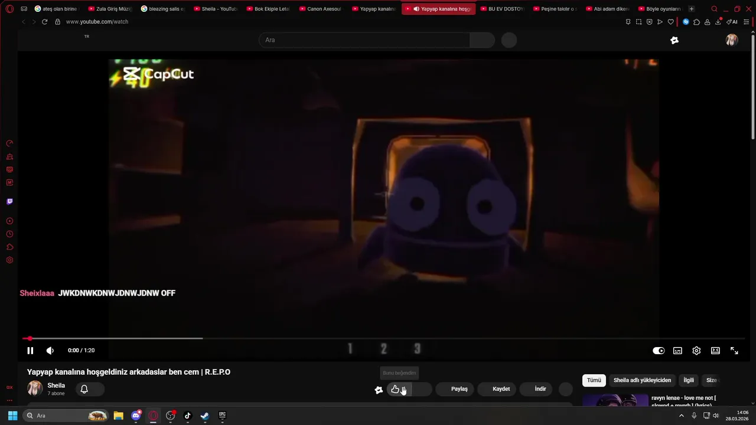
Task: Click the sparkle icon left of like button
Action: click(x=379, y=390)
